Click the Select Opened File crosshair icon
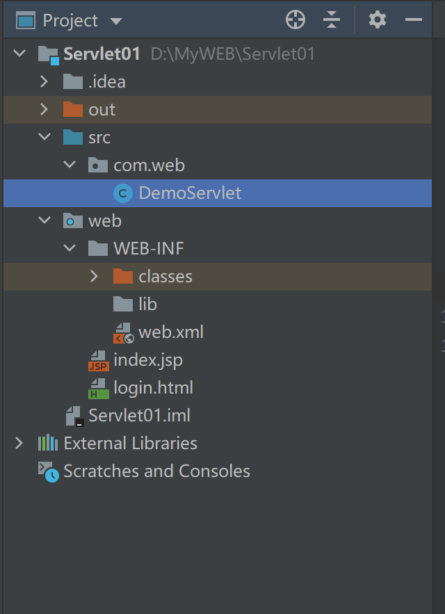445x614 pixels. [295, 19]
